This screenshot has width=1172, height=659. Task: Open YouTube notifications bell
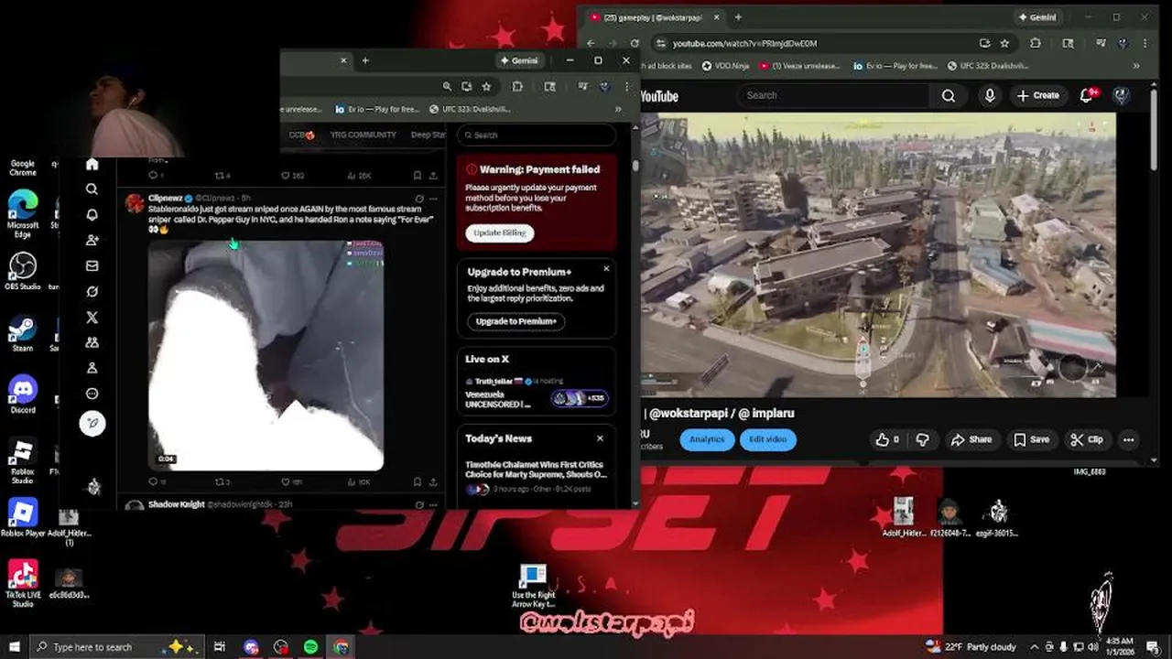click(1089, 95)
